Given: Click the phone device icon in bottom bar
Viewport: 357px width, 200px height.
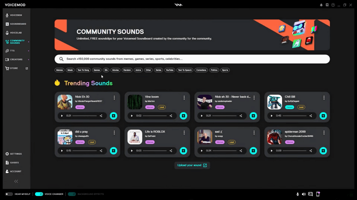Looking at the screenshot, I should pyautogui.click(x=318, y=194).
